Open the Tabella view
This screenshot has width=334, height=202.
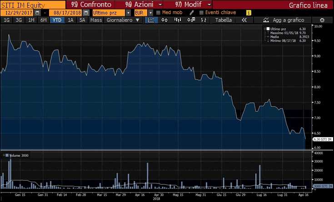pos(224,20)
